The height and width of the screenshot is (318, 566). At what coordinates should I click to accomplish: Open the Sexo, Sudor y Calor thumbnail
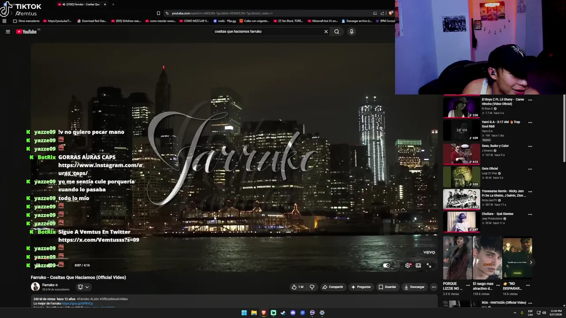[x=461, y=154]
